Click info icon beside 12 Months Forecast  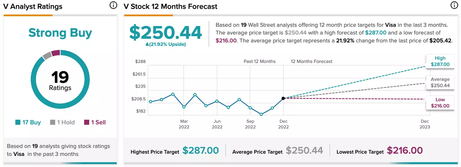pyautogui.click(x=454, y=5)
